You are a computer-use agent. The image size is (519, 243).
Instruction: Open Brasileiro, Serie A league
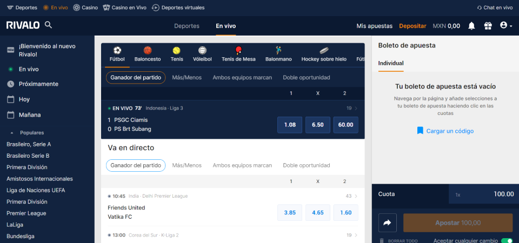(x=29, y=144)
